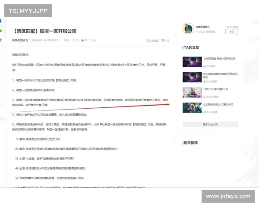Click the 100.5万粉丝 follower count
This screenshot has height=207, width=259.
pos(231,27)
